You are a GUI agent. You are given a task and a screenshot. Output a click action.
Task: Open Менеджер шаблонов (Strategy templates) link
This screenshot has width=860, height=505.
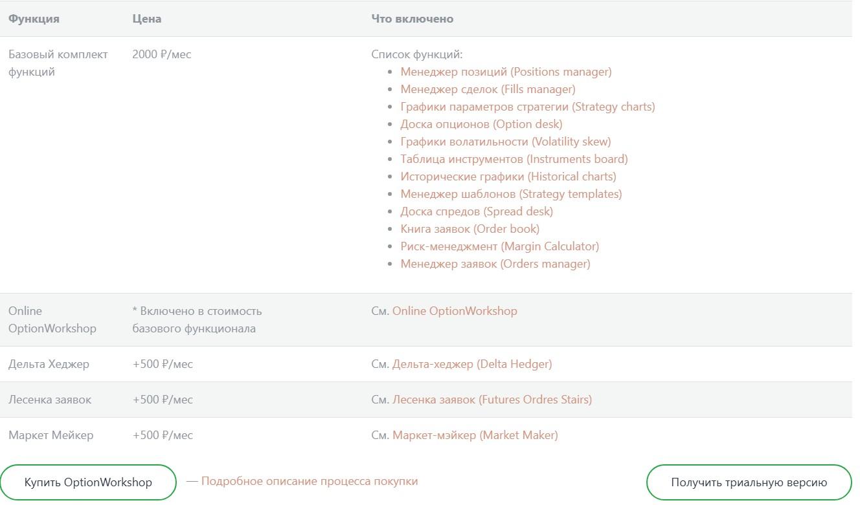[x=510, y=194]
